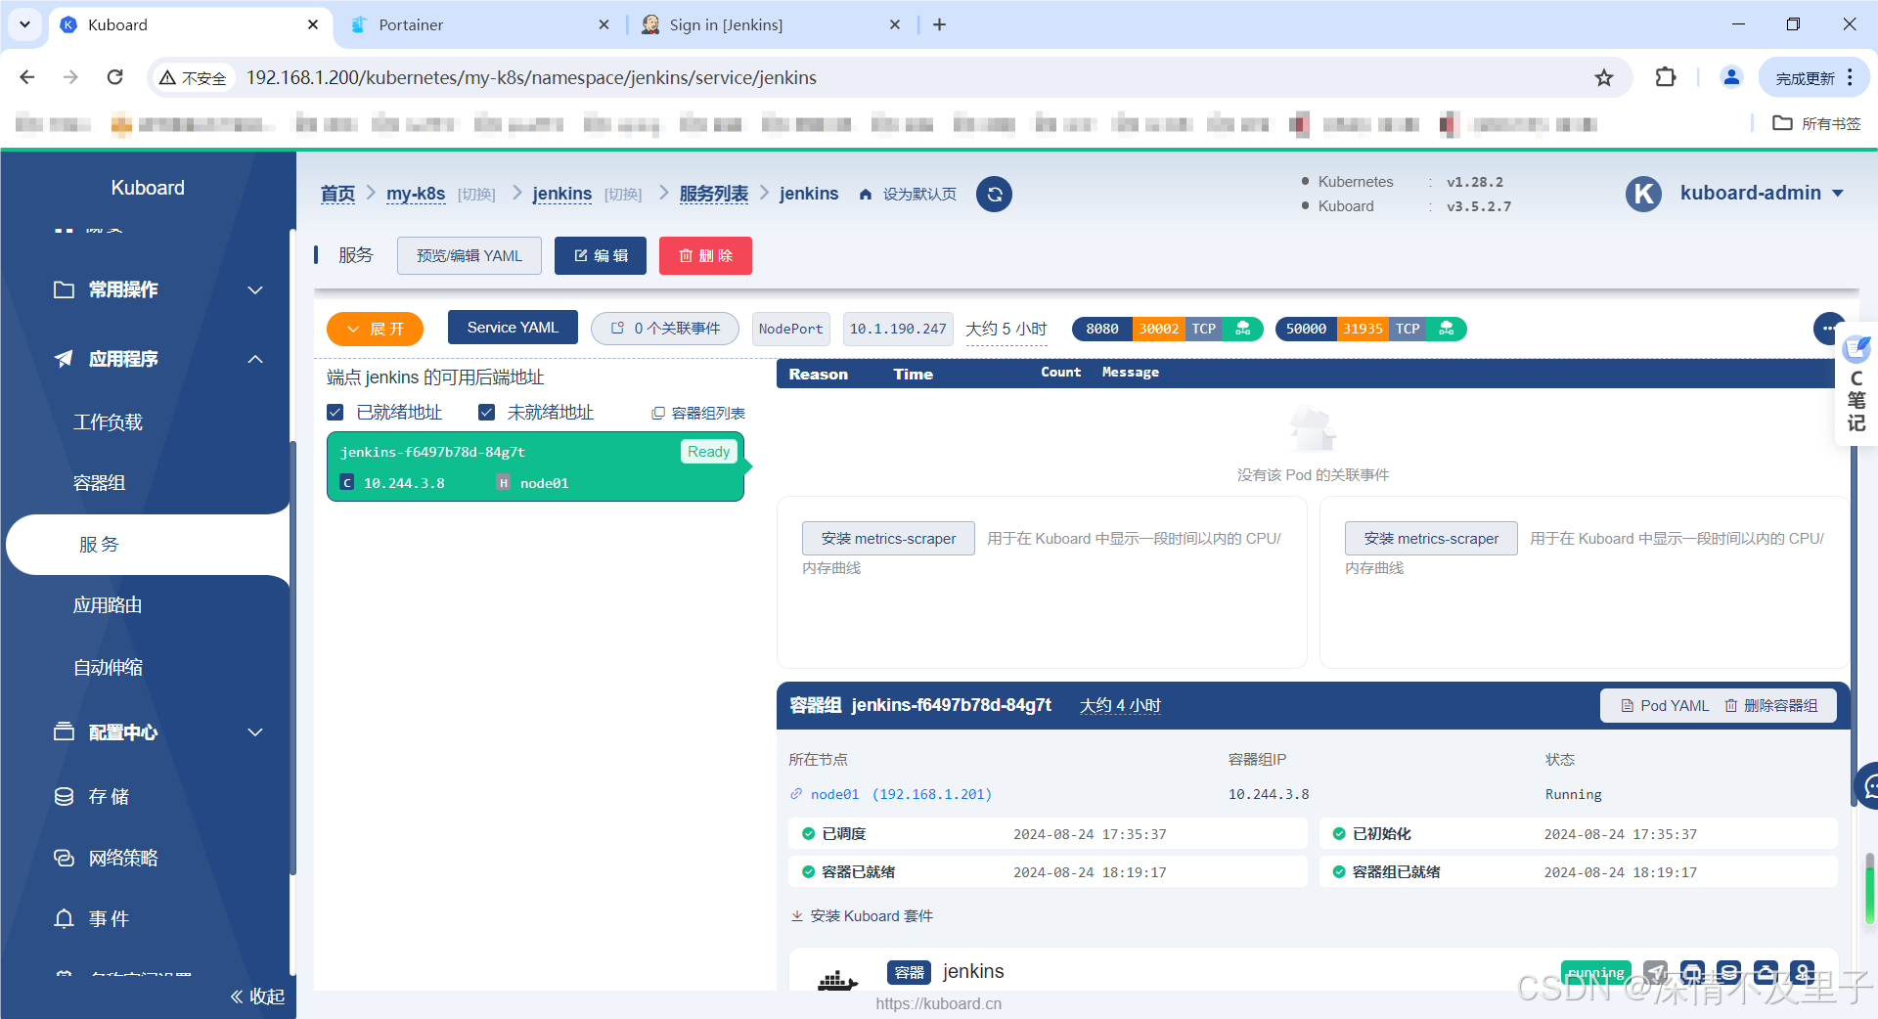Click the red 删除 button

705,256
